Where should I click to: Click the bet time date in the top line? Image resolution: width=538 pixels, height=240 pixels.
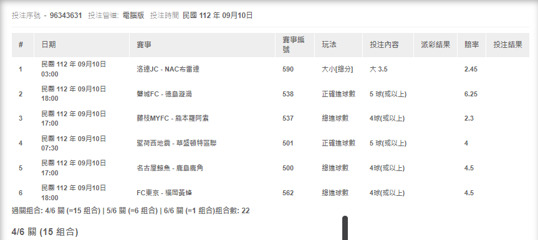click(218, 16)
